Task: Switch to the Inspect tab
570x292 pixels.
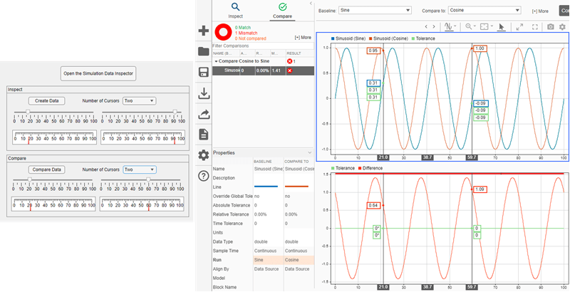Action: [236, 10]
